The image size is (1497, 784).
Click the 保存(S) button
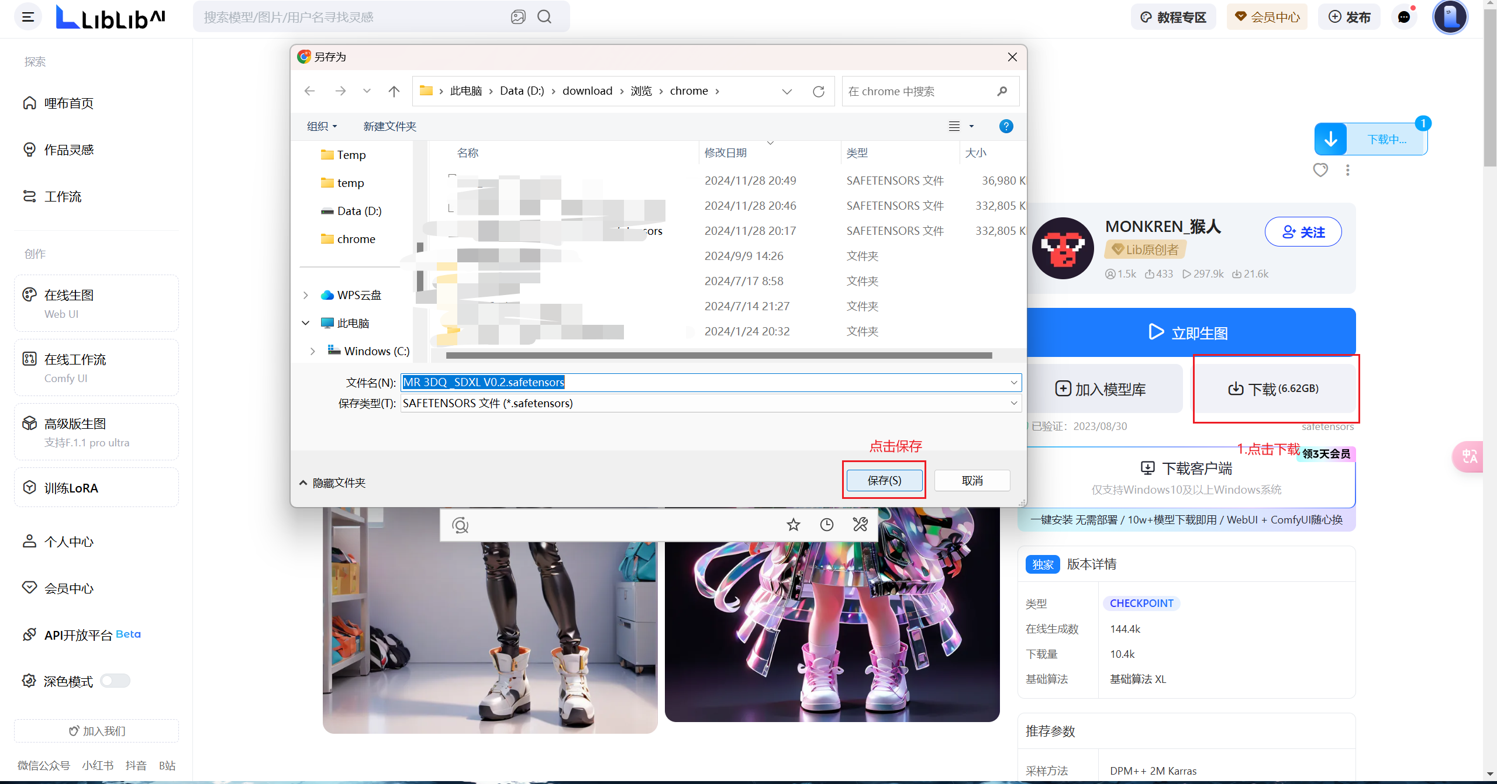point(884,480)
